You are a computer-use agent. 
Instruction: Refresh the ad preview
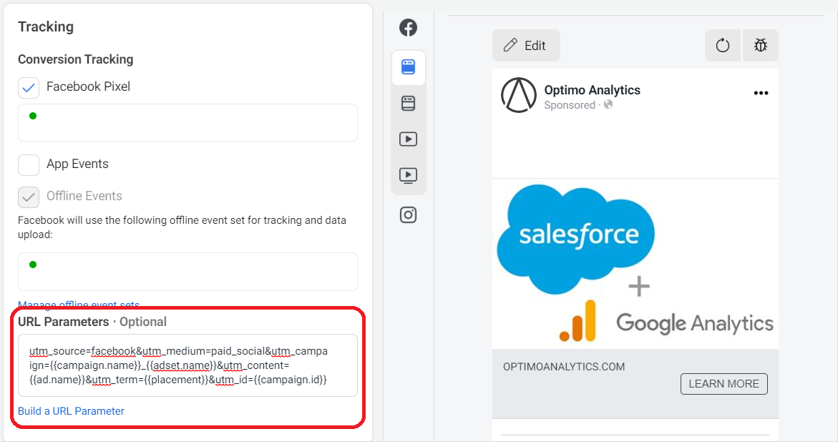click(723, 45)
